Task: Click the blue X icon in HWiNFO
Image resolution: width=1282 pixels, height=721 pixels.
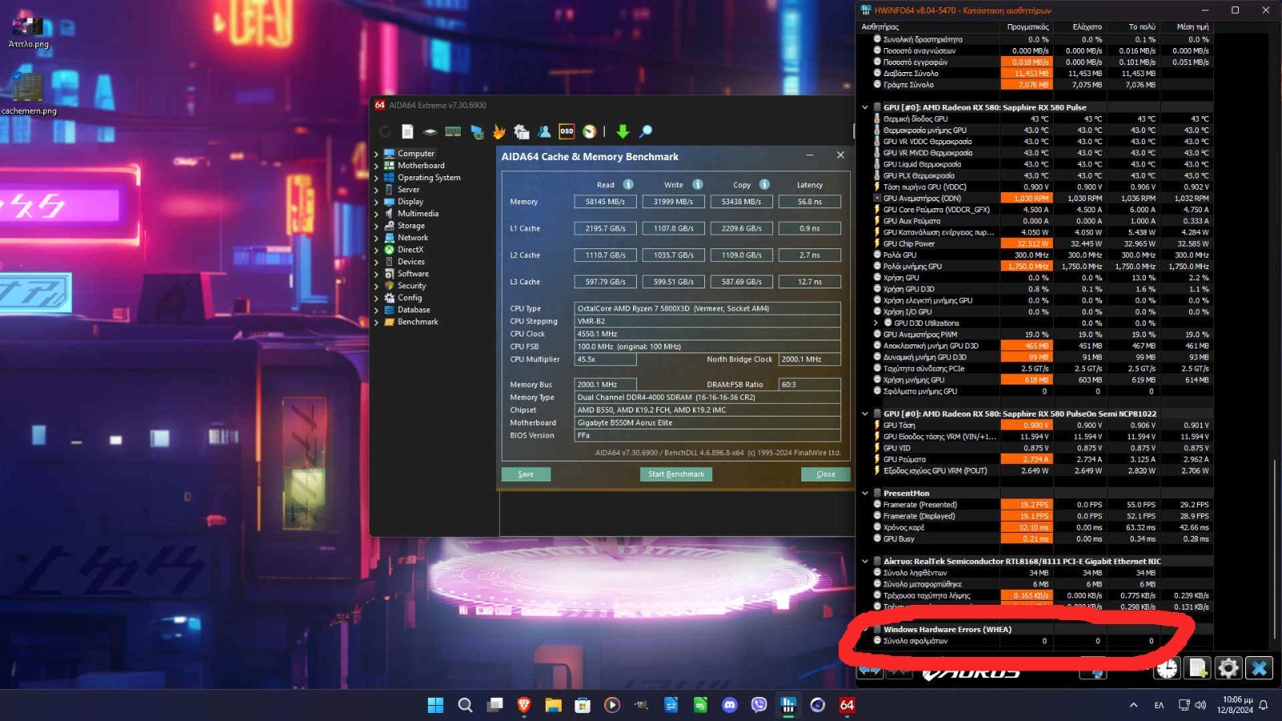Action: [x=1260, y=668]
